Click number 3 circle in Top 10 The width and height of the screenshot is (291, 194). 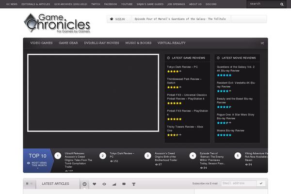(148, 156)
